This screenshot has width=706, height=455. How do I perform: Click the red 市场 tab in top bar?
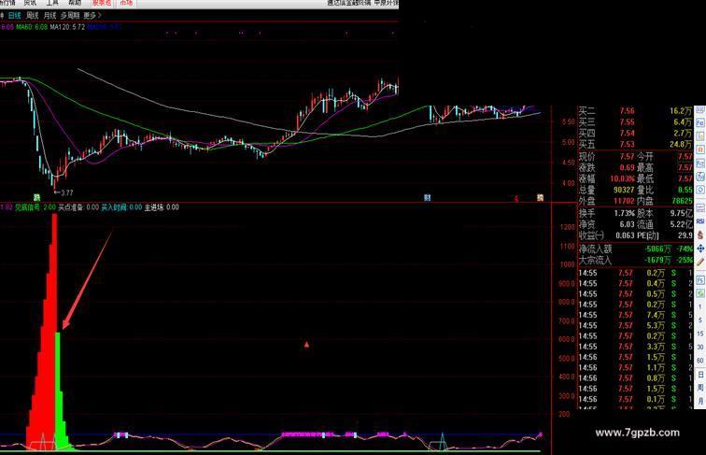tap(126, 3)
